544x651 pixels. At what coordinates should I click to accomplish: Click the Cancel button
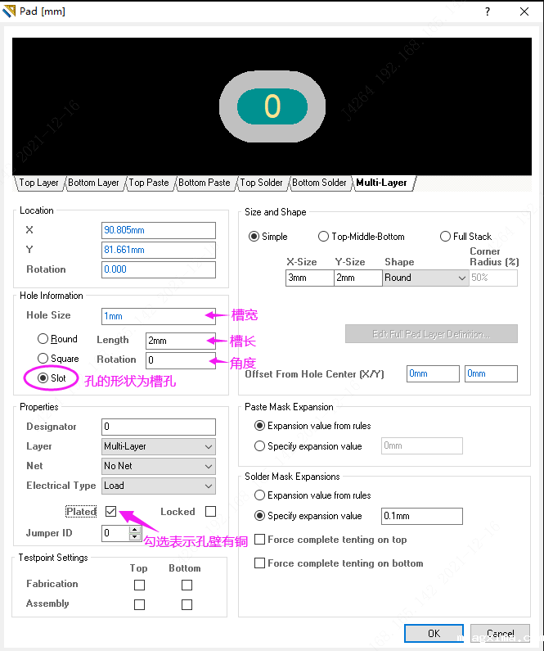tap(500, 633)
